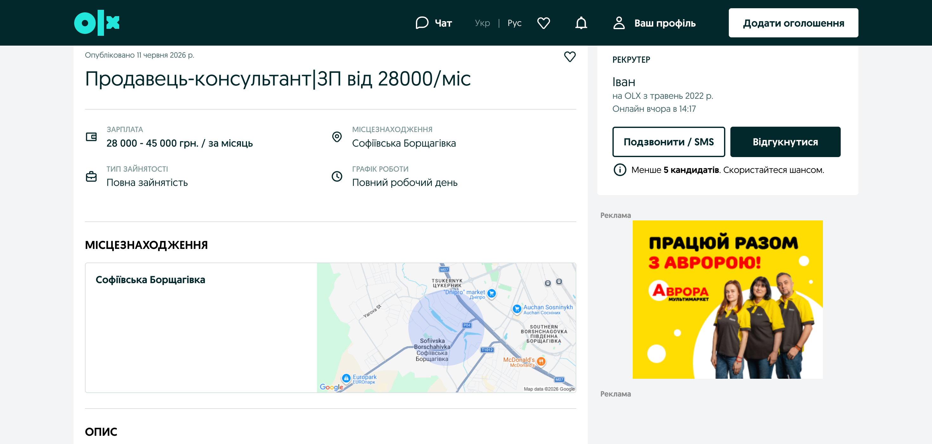The height and width of the screenshot is (444, 932).
Task: Click Відгукнутися button
Action: [x=785, y=142]
